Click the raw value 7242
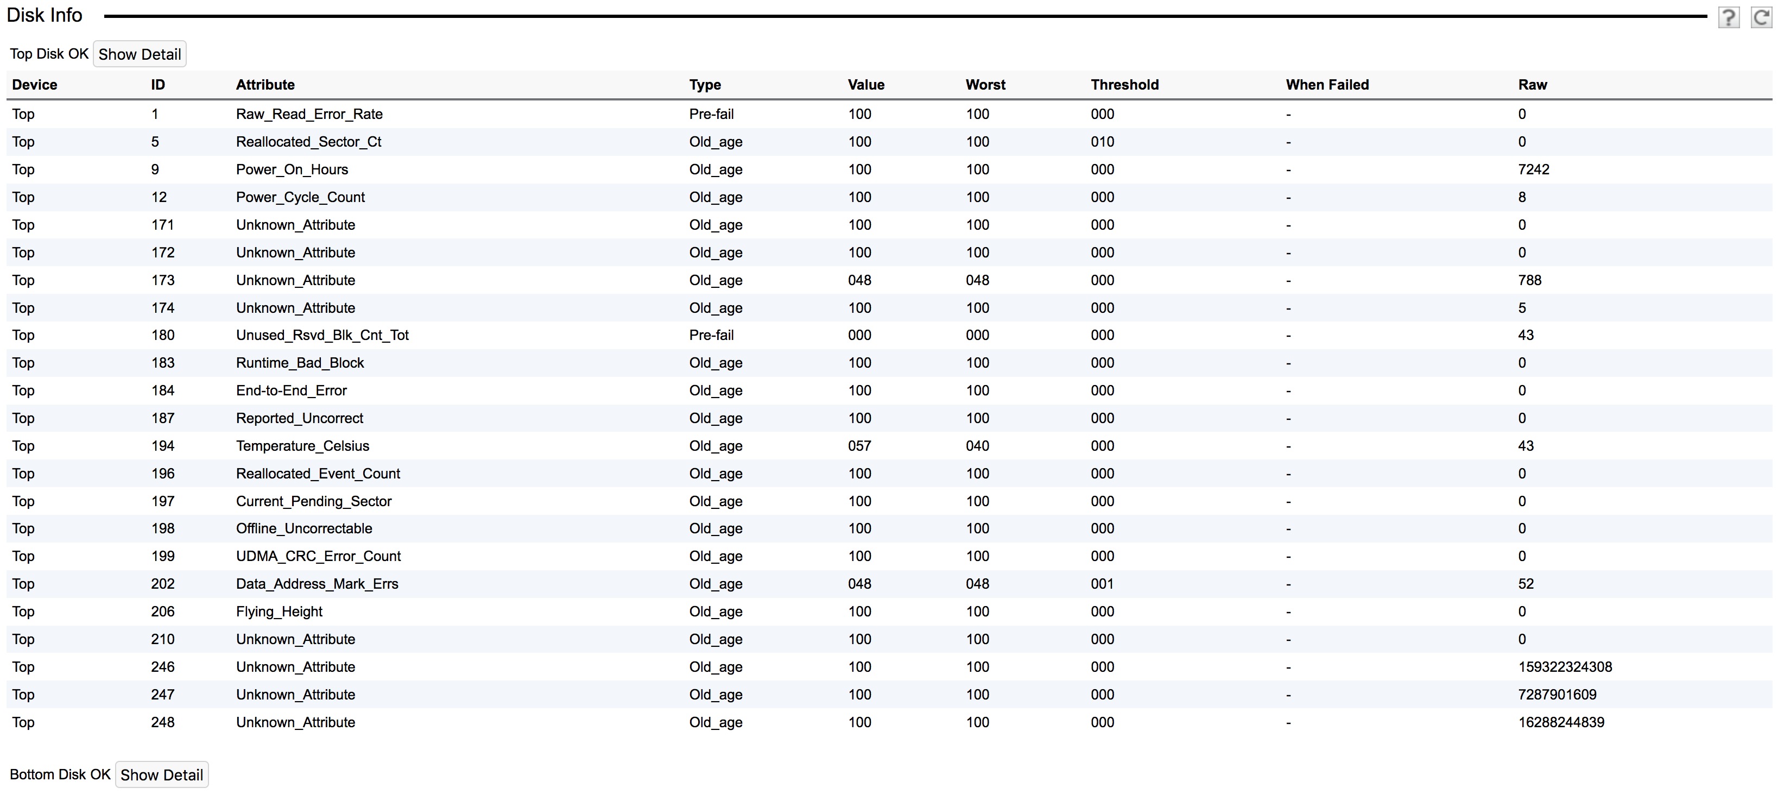 [1533, 170]
